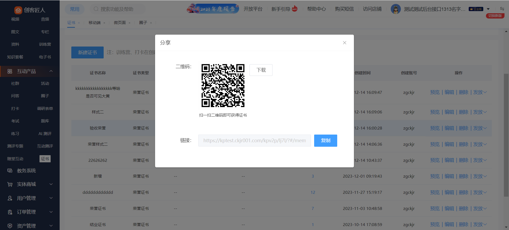Close the 微页面 tab
Viewport: 509px width, 230px height.
(129, 23)
